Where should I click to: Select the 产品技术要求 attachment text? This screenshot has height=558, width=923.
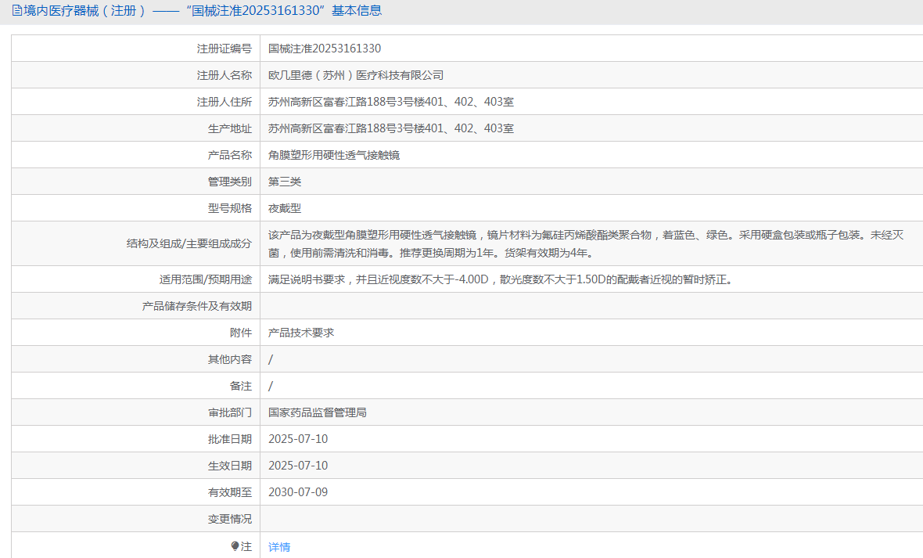click(x=301, y=333)
